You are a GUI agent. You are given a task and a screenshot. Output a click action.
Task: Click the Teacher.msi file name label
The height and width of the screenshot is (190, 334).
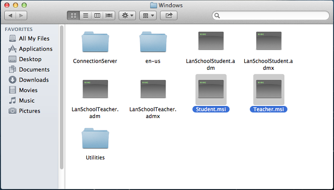pyautogui.click(x=269, y=109)
